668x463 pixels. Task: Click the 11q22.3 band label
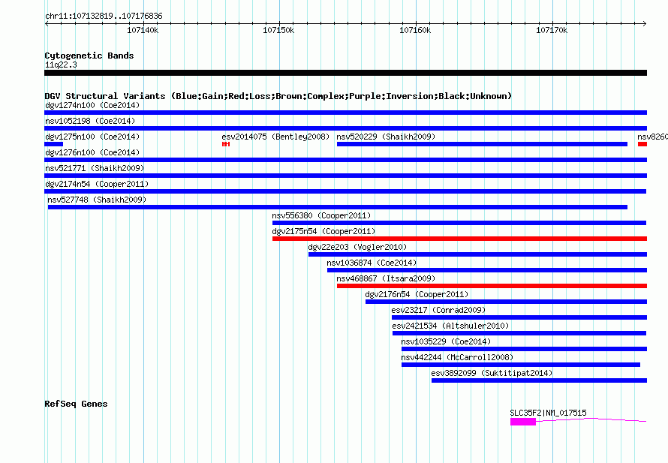pos(61,65)
